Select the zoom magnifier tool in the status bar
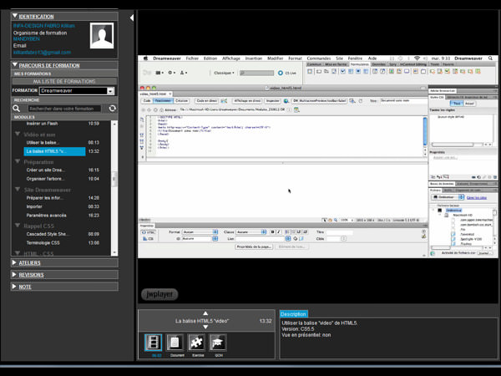This screenshot has width=501, height=376. [336, 220]
